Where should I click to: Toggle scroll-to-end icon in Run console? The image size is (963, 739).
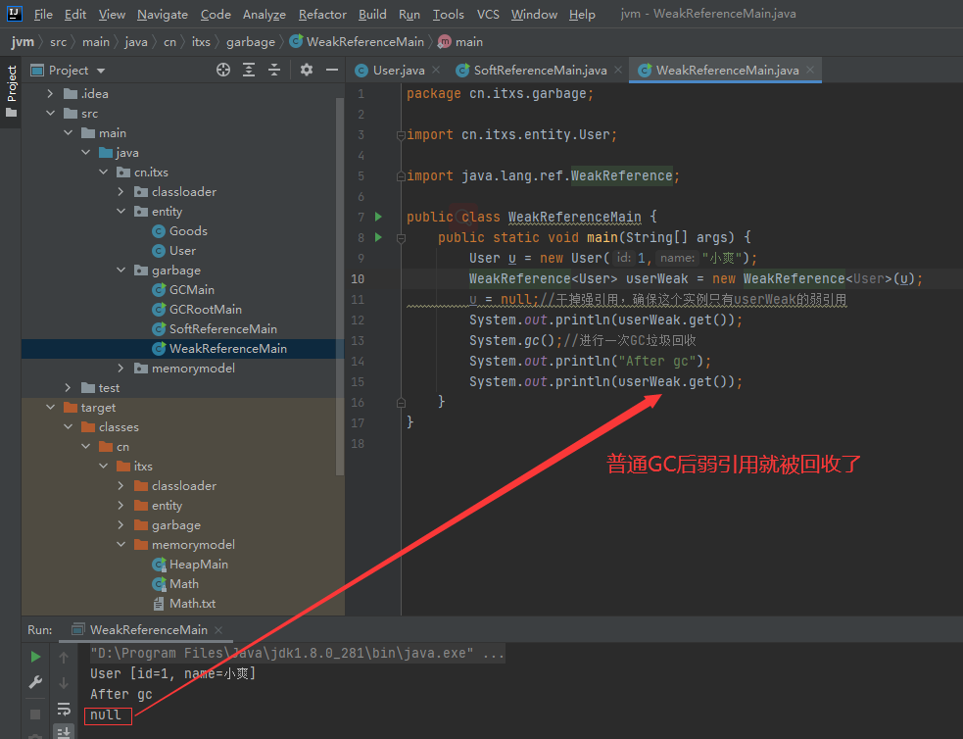(x=64, y=731)
